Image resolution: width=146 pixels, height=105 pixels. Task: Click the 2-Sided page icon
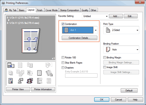[108, 30]
